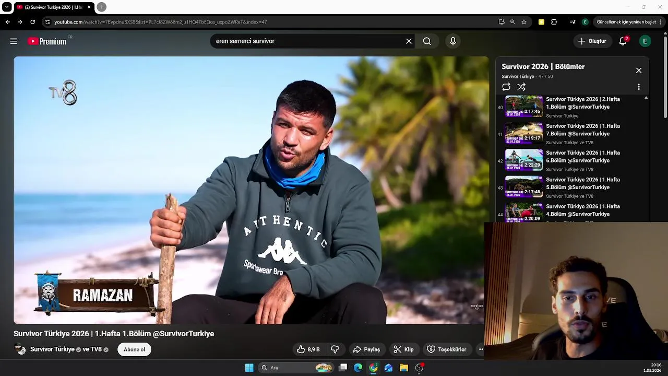668x376 pixels.
Task: Toggle playlist loop
Action: click(x=506, y=87)
